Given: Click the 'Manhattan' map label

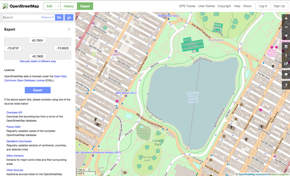Looking at the screenshot, I should (x=216, y=40).
